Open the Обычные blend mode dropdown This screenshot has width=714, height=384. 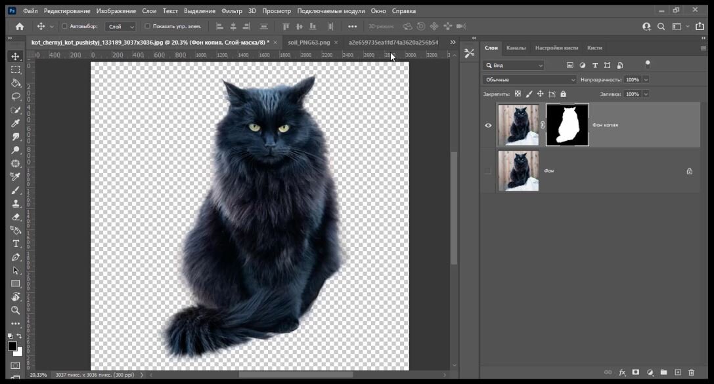click(x=529, y=80)
